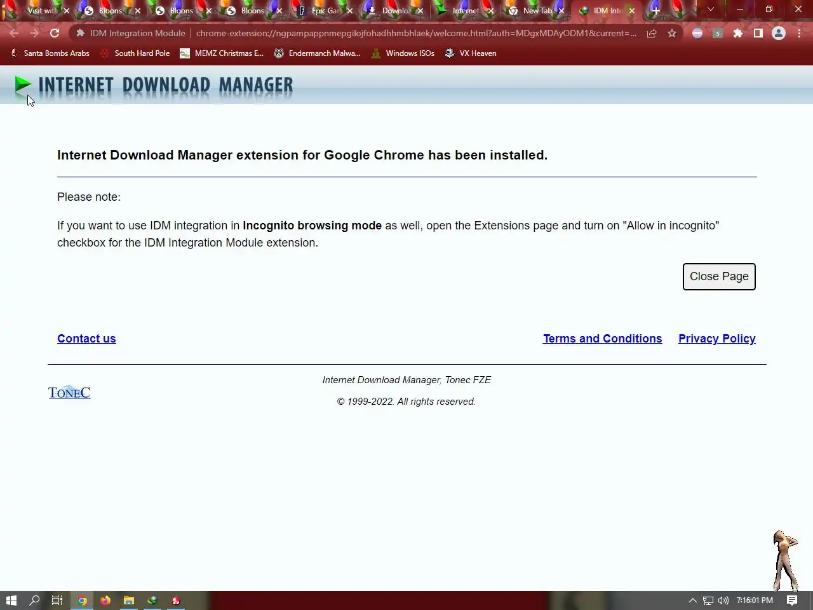The image size is (813, 610).
Task: Click the Close Page button
Action: pos(719,276)
